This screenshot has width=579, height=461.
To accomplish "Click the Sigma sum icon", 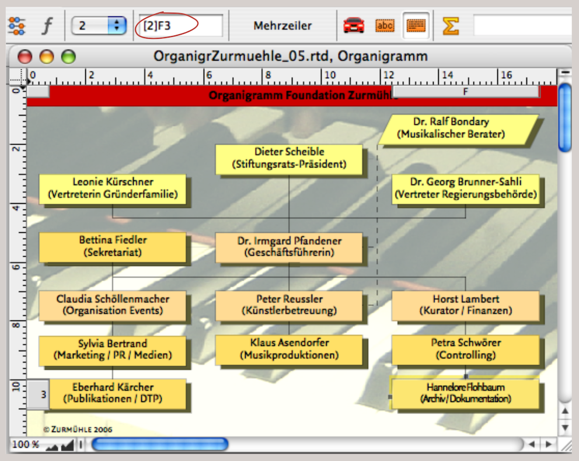I will point(450,26).
